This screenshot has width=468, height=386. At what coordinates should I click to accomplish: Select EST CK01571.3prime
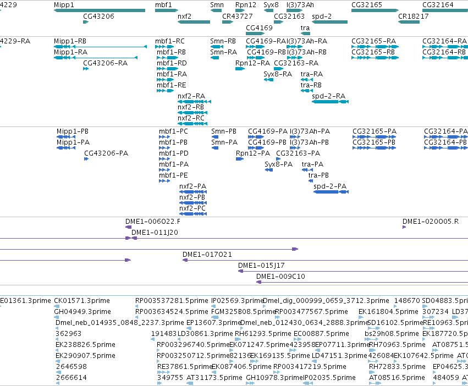pos(82,301)
